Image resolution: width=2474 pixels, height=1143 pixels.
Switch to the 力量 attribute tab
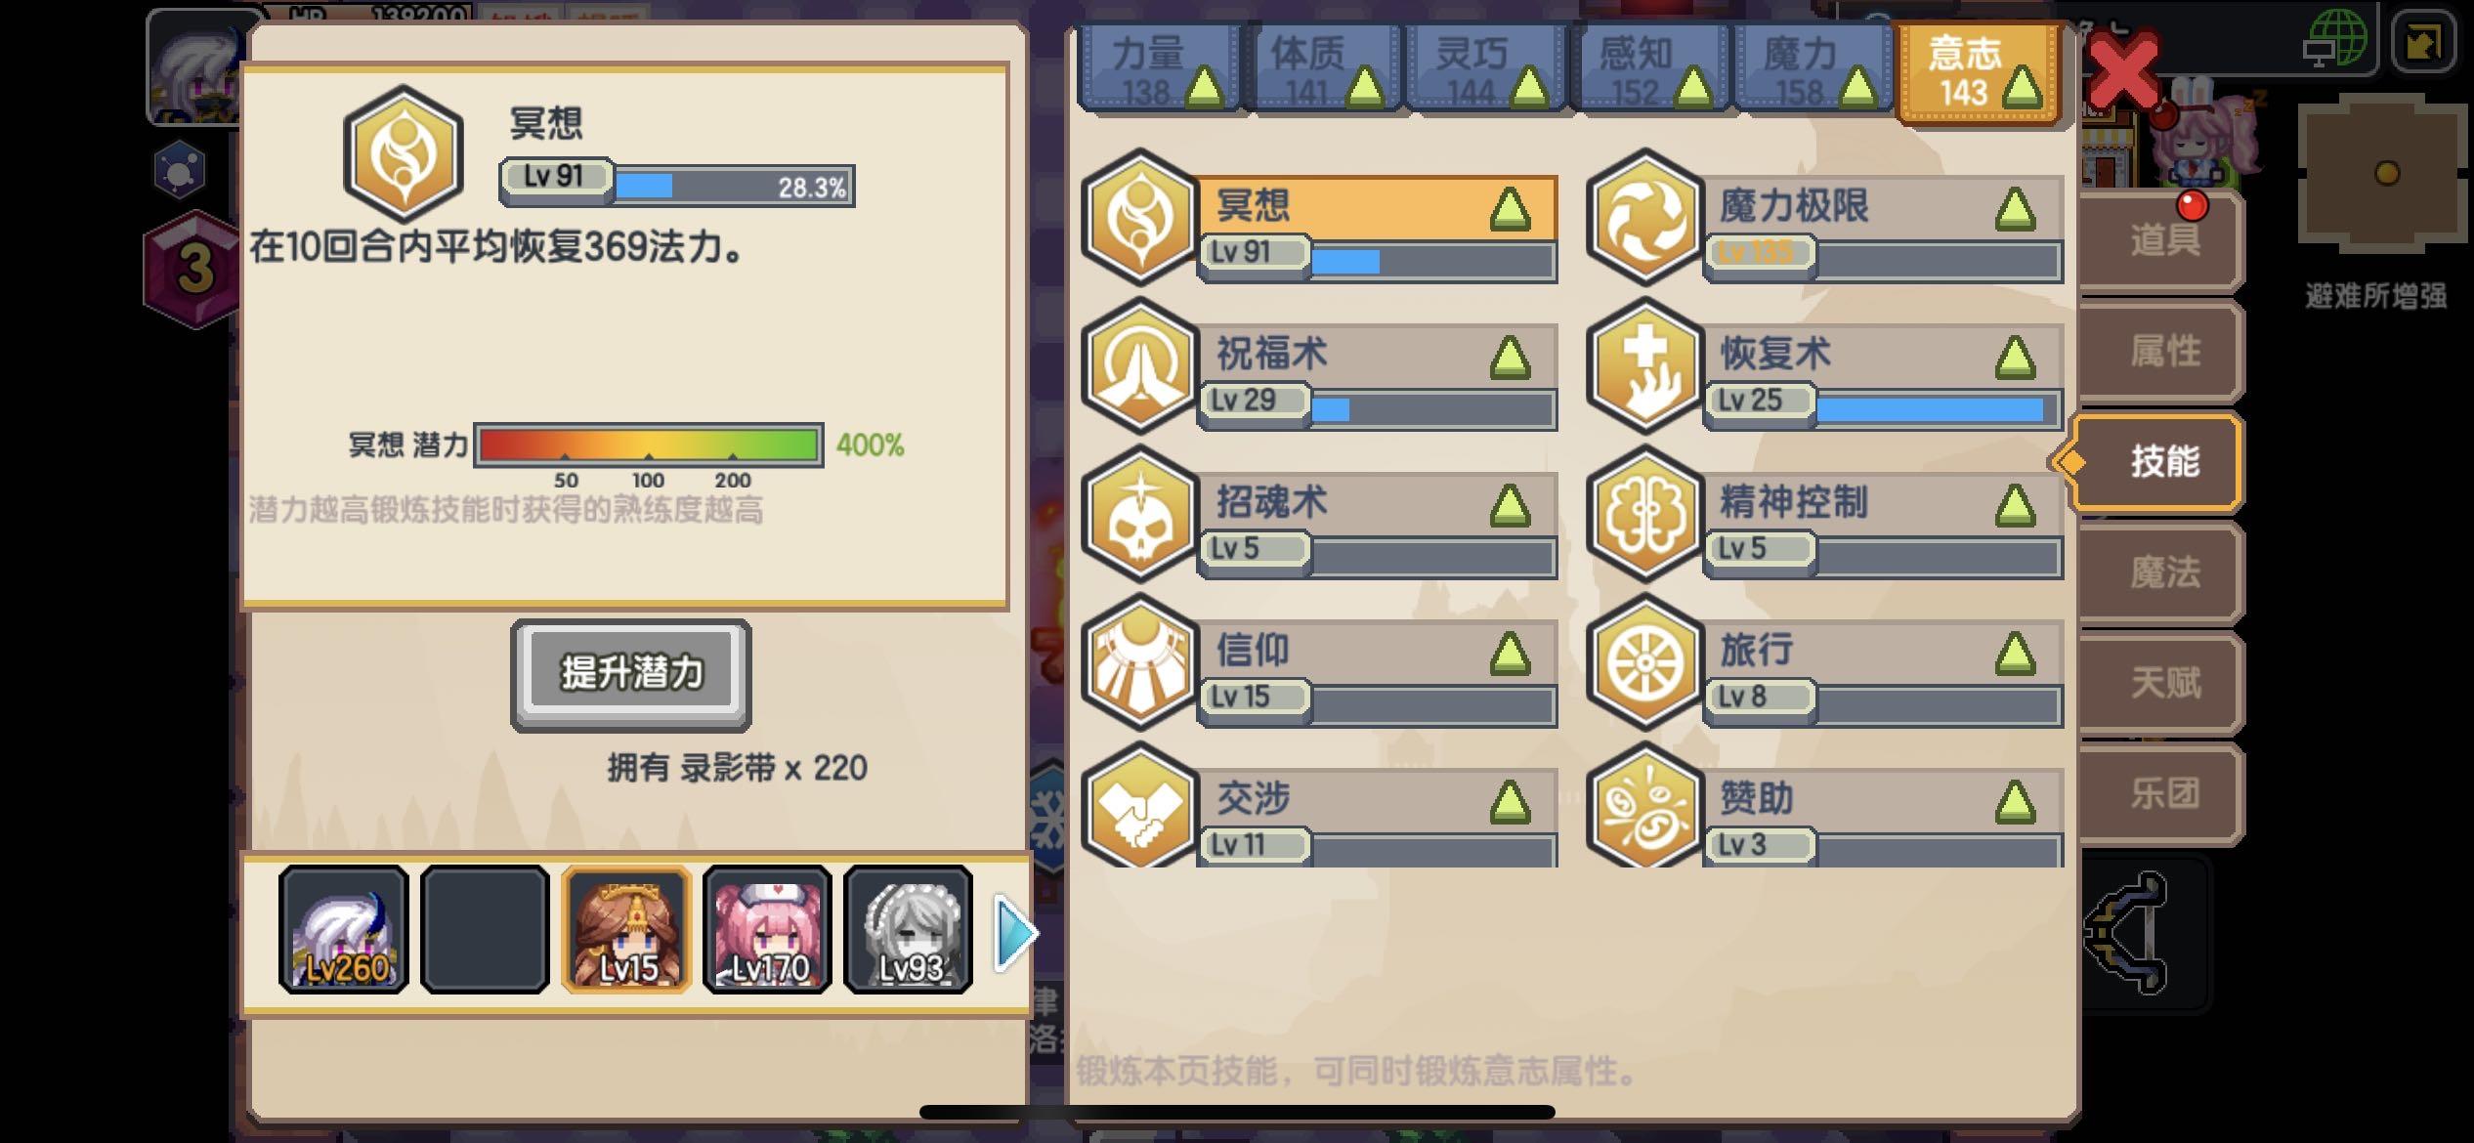coord(1160,68)
